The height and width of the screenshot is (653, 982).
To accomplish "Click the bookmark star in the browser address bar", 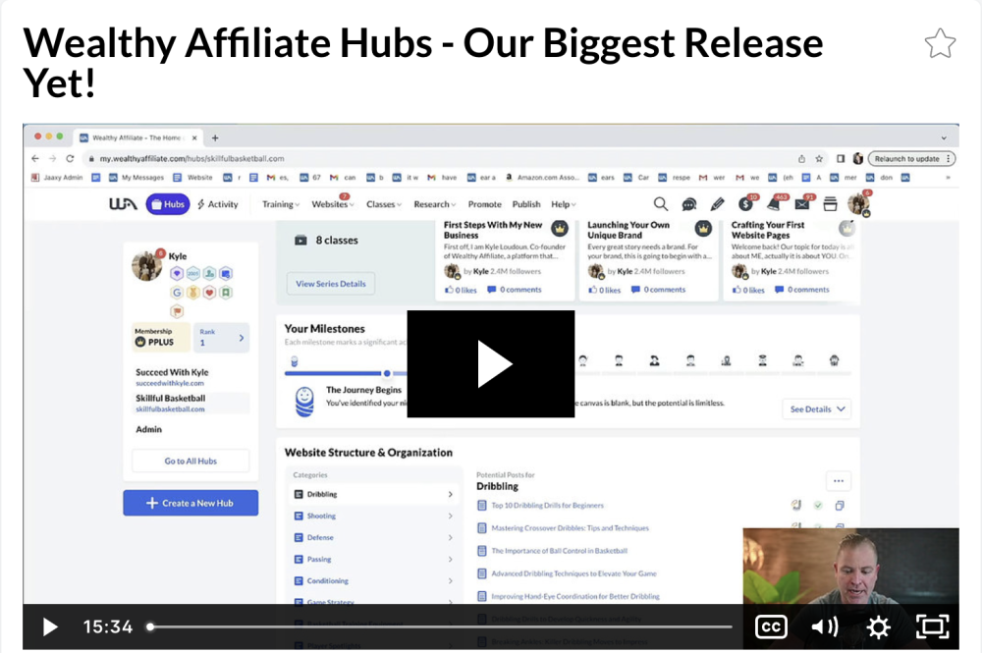I will [x=819, y=159].
